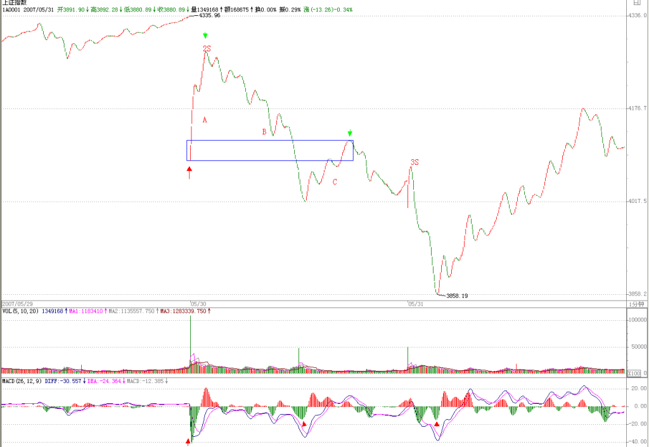Click the 05/31 date marker on time axis

tap(416, 304)
